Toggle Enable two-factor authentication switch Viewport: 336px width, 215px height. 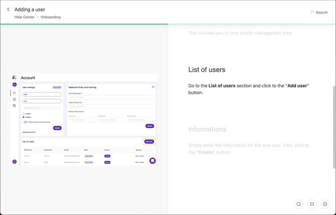[25, 122]
